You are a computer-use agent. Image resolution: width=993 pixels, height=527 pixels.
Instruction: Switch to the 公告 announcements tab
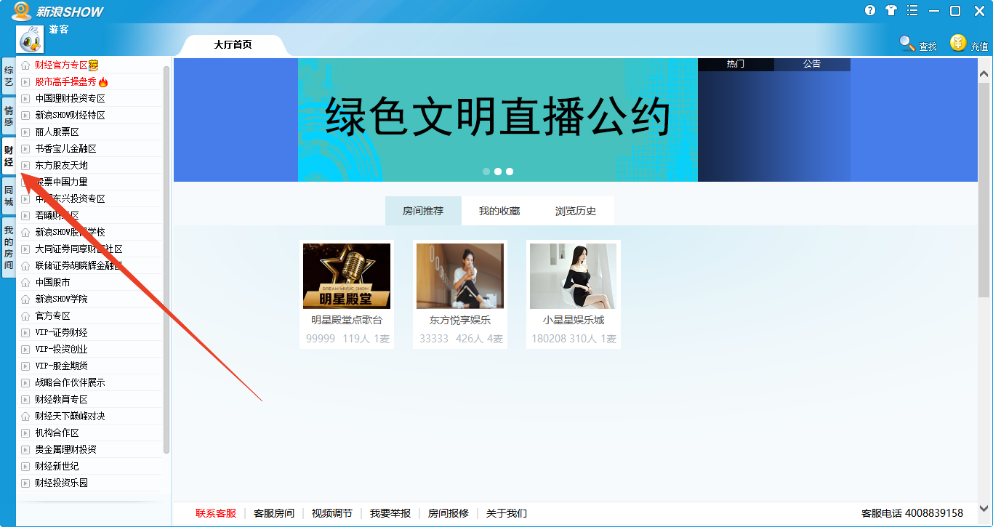tap(812, 64)
